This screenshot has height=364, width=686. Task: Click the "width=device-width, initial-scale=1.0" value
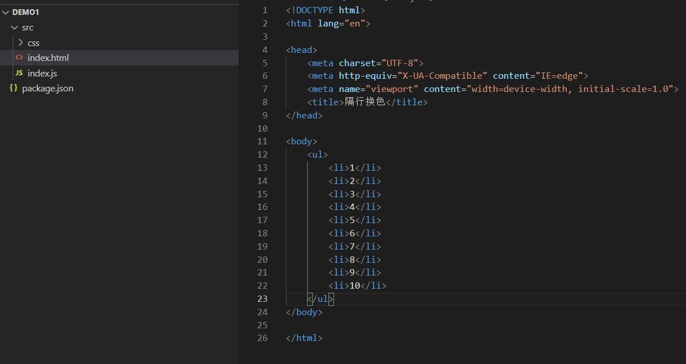pyautogui.click(x=570, y=89)
